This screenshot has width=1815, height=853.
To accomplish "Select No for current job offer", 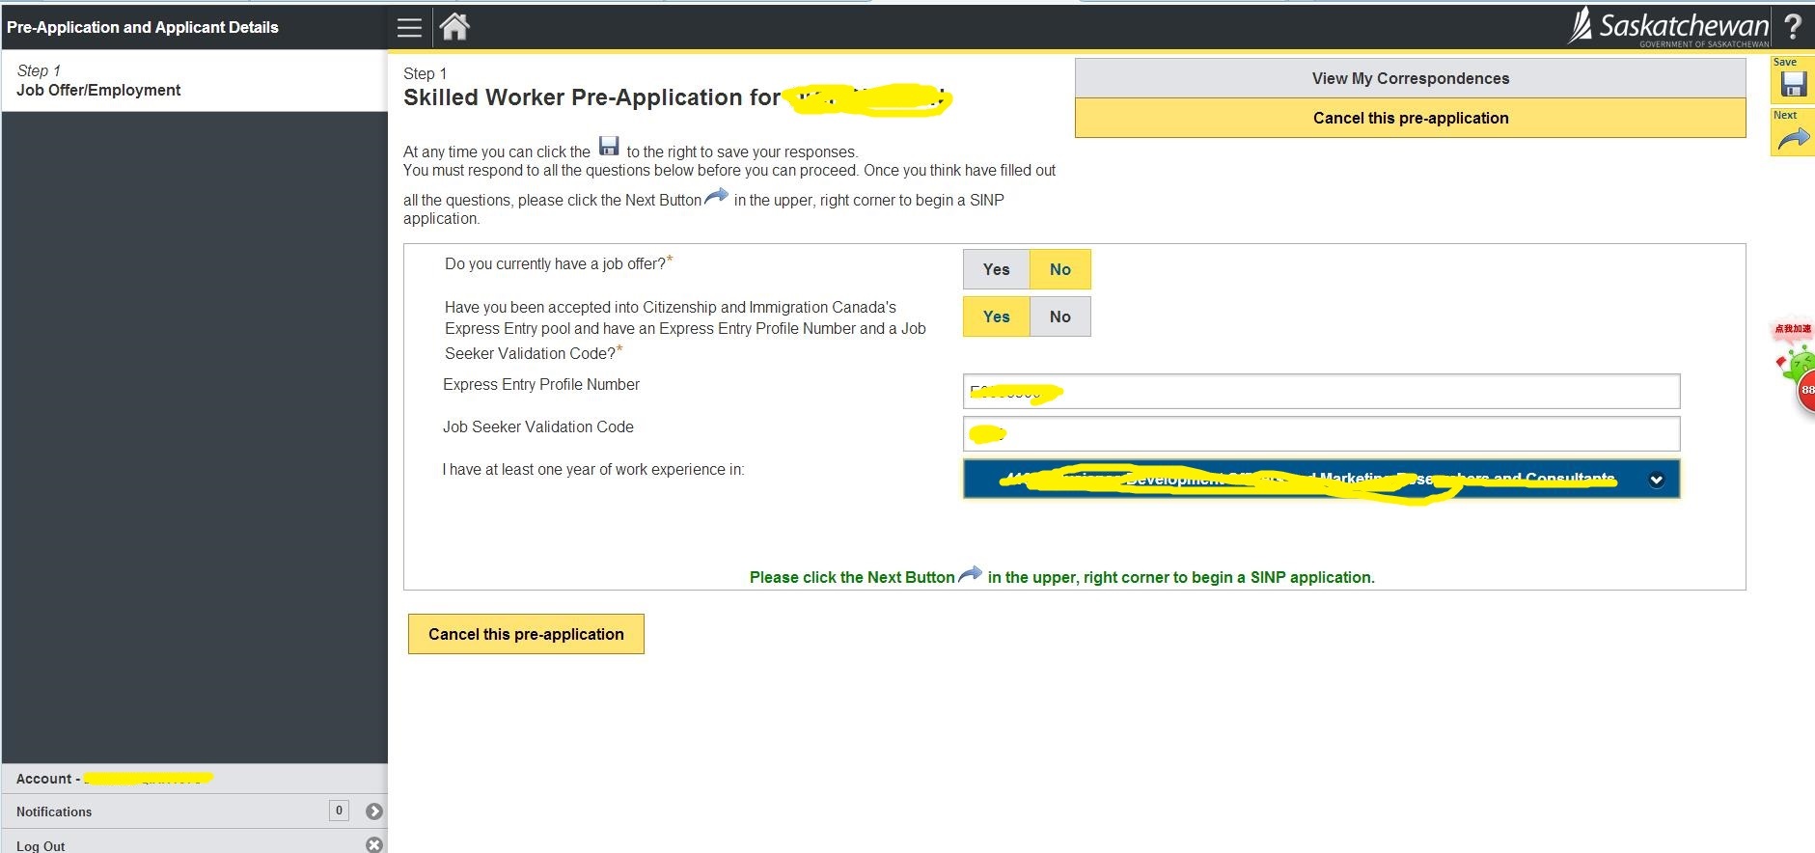I will click(x=1059, y=269).
